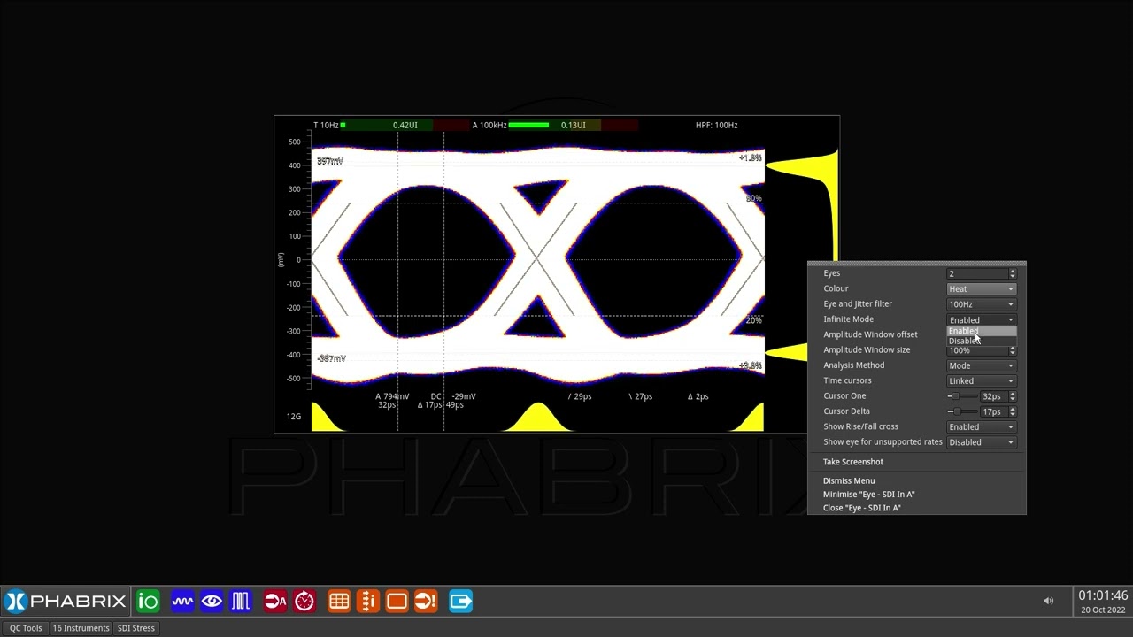
Task: Open the orange arrow alert instrument icon
Action: coord(426,602)
